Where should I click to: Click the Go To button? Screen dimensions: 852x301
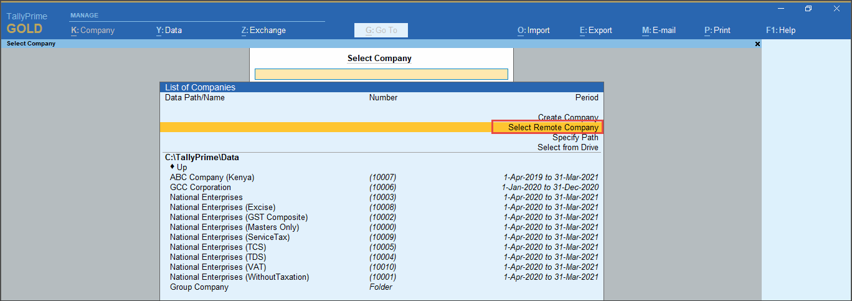381,30
